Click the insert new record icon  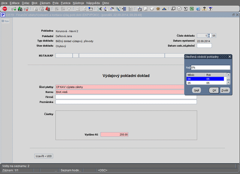tap(14, 9)
